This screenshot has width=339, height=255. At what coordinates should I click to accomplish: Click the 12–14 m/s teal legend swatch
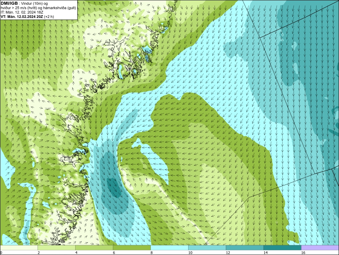[245, 248]
